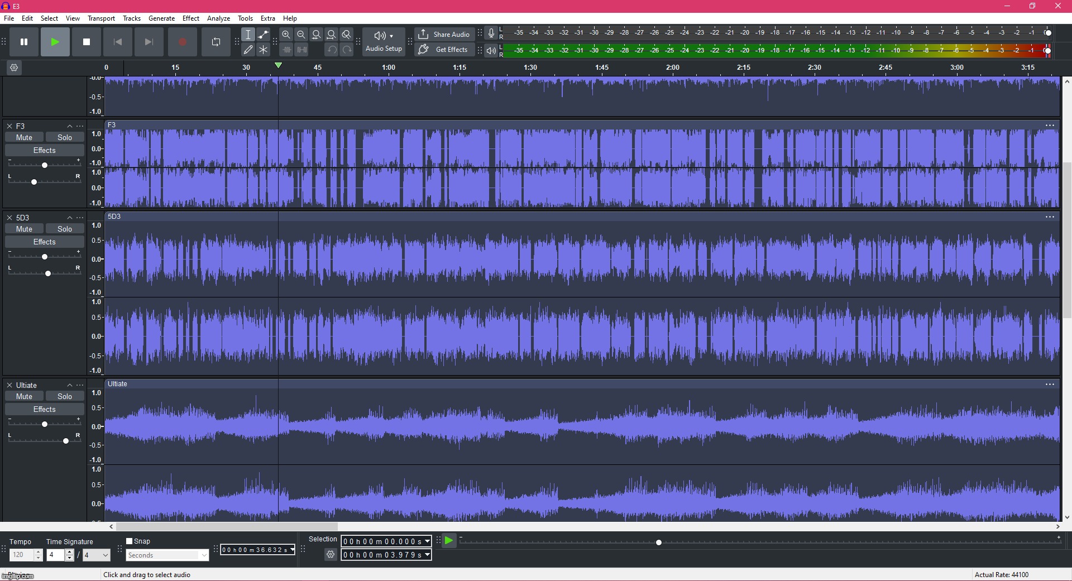Open Effects for the Ultiate track
The image size is (1072, 581).
click(45, 409)
